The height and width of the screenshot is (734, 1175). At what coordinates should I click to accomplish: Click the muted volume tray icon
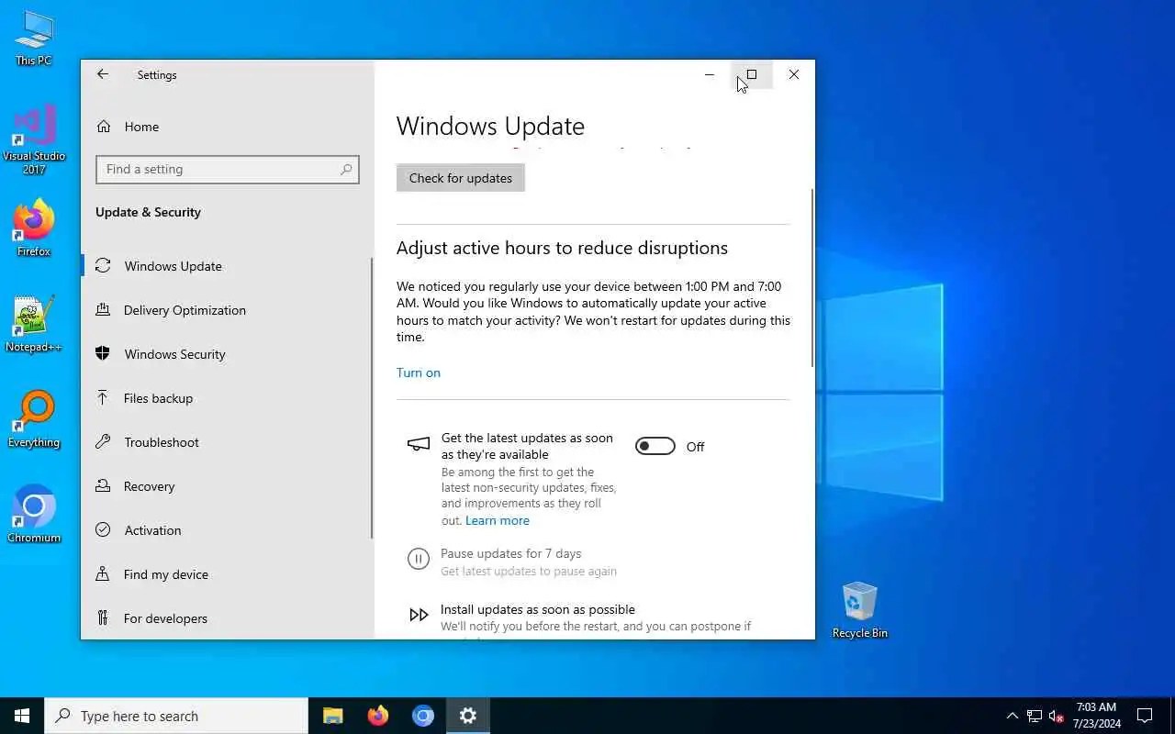[x=1057, y=716]
